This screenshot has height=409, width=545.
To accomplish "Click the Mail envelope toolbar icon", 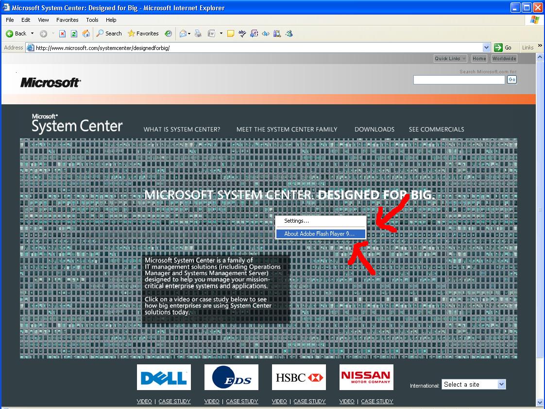I will (x=183, y=33).
